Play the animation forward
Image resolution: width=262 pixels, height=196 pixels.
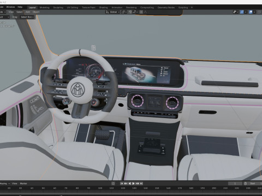(133, 183)
